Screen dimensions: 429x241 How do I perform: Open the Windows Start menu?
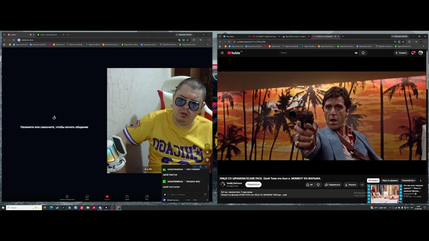click(3, 208)
